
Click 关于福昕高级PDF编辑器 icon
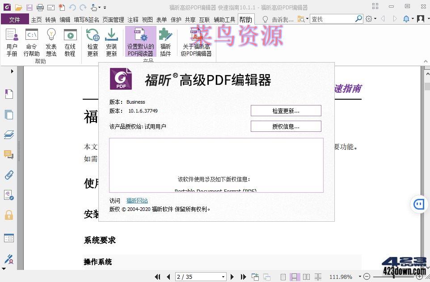[196, 41]
